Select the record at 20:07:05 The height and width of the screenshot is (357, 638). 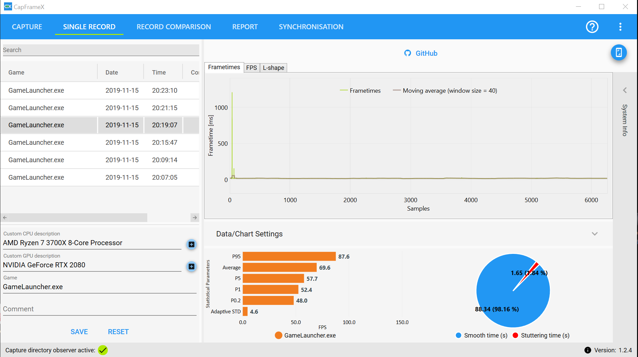[x=100, y=177]
